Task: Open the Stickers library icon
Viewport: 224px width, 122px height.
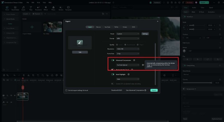Action: (61, 8)
